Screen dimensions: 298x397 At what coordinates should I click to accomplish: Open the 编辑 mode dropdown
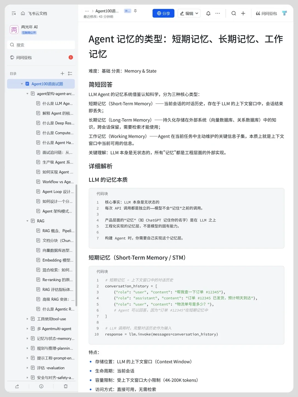(x=189, y=13)
